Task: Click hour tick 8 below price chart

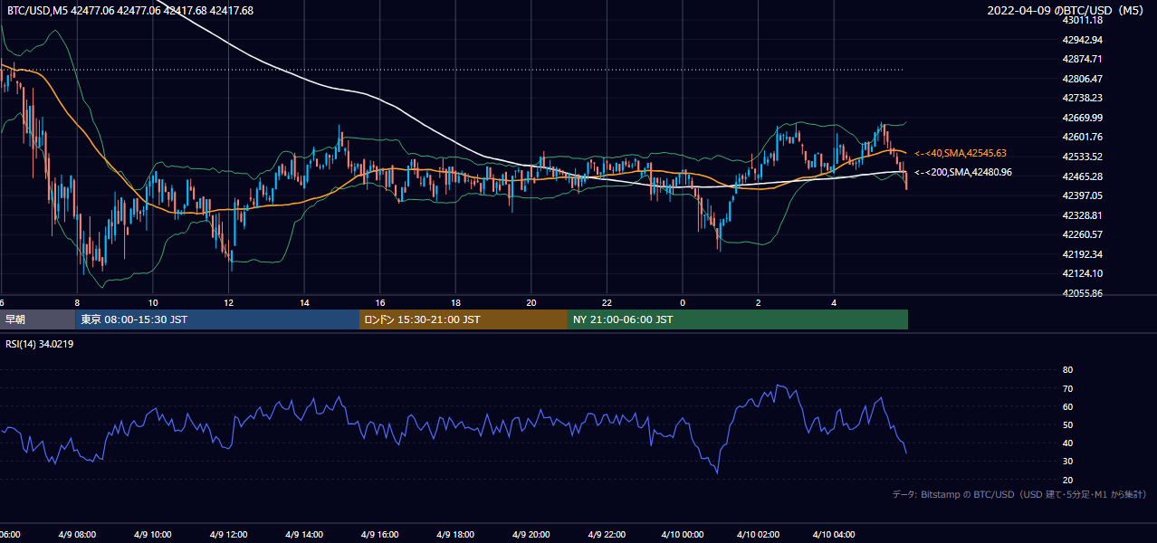Action: click(77, 303)
